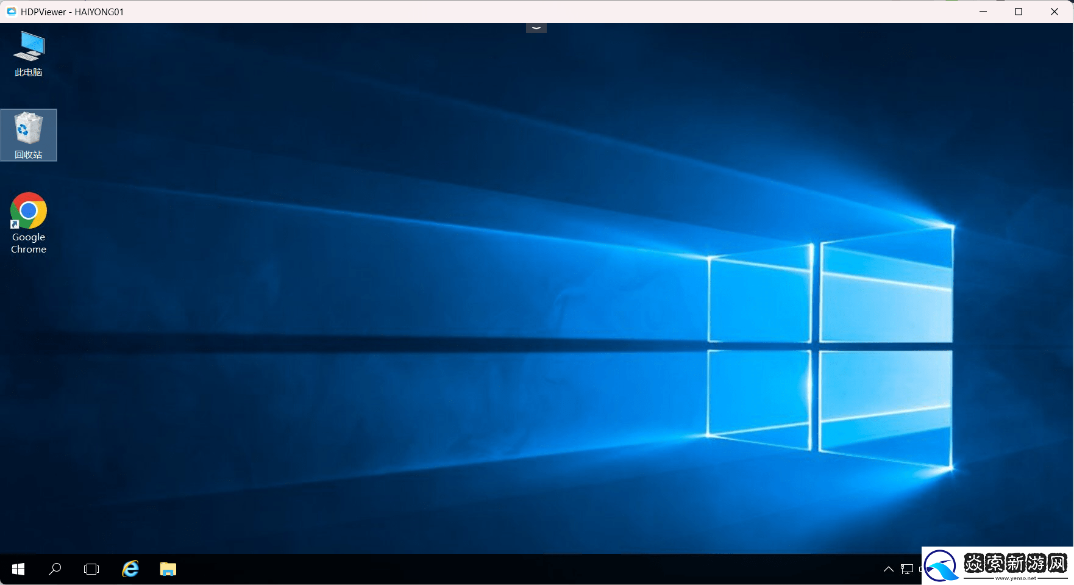Open Task View from the taskbar
Image resolution: width=1074 pixels, height=585 pixels.
[91, 569]
